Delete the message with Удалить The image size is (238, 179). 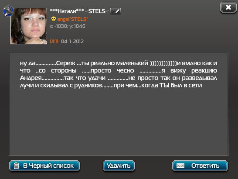pos(119,166)
